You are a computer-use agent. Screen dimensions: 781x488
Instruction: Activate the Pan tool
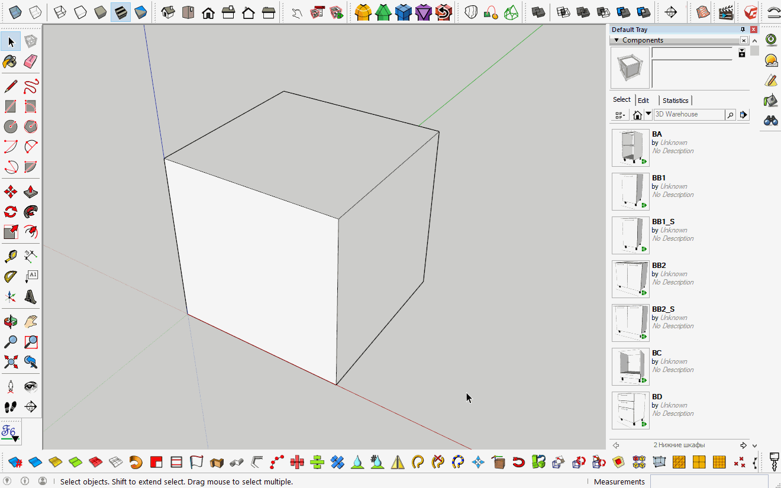(31, 321)
